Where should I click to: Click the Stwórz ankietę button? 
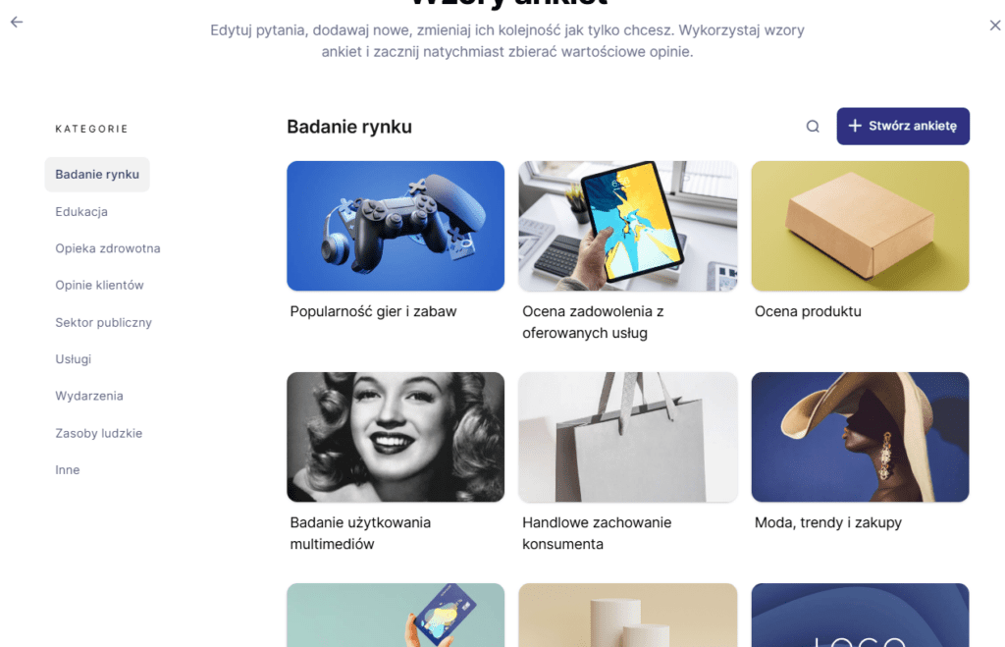coord(903,126)
